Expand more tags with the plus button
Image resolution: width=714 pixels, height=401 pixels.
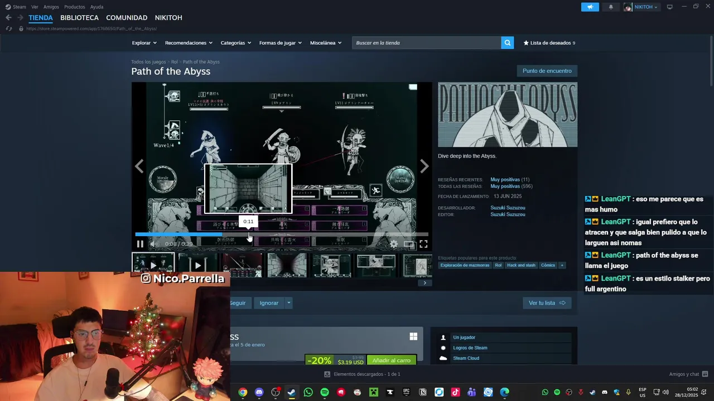[562, 265]
